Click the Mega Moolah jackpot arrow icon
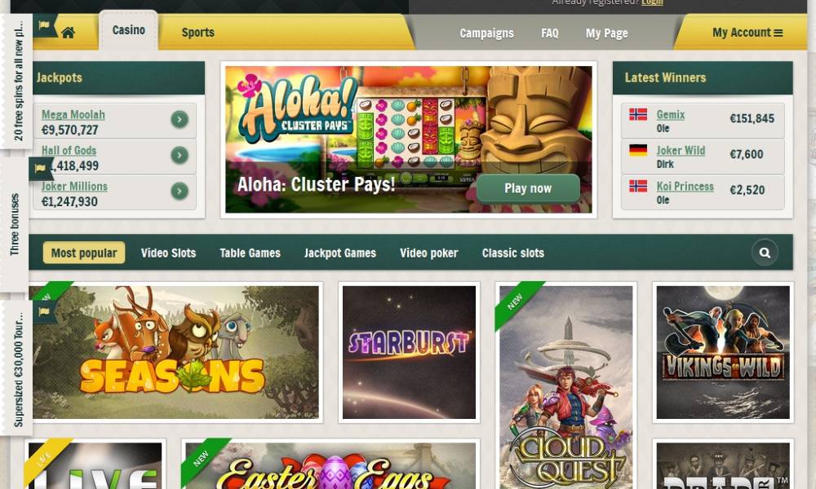 (180, 120)
